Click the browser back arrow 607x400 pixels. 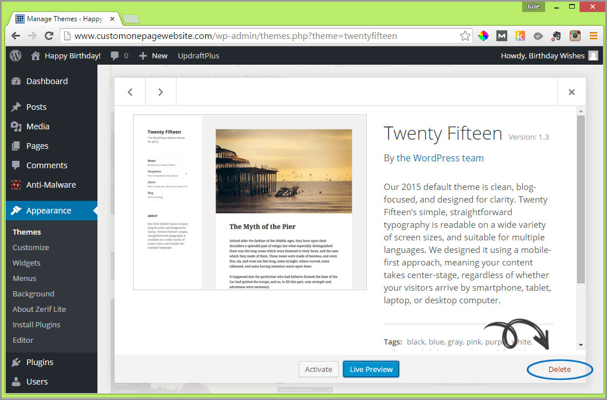(x=15, y=36)
